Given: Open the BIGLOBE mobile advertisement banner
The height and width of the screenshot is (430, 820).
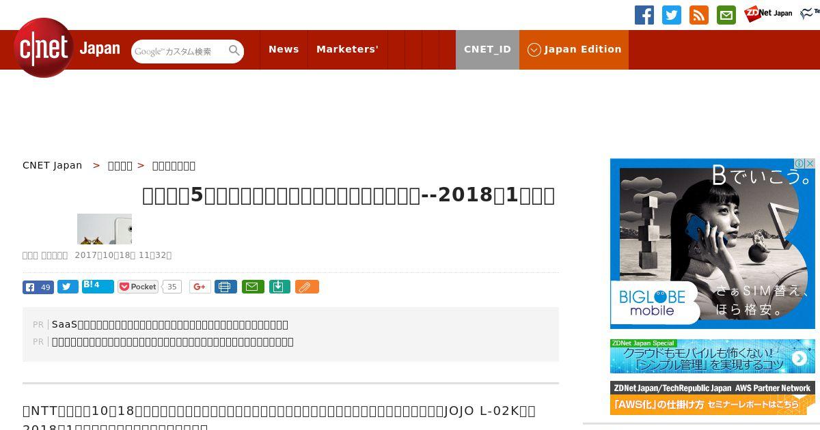Looking at the screenshot, I should (x=713, y=244).
